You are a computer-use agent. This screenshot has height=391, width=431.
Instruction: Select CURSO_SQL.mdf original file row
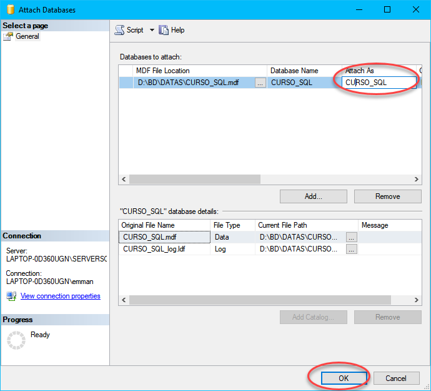(x=164, y=237)
